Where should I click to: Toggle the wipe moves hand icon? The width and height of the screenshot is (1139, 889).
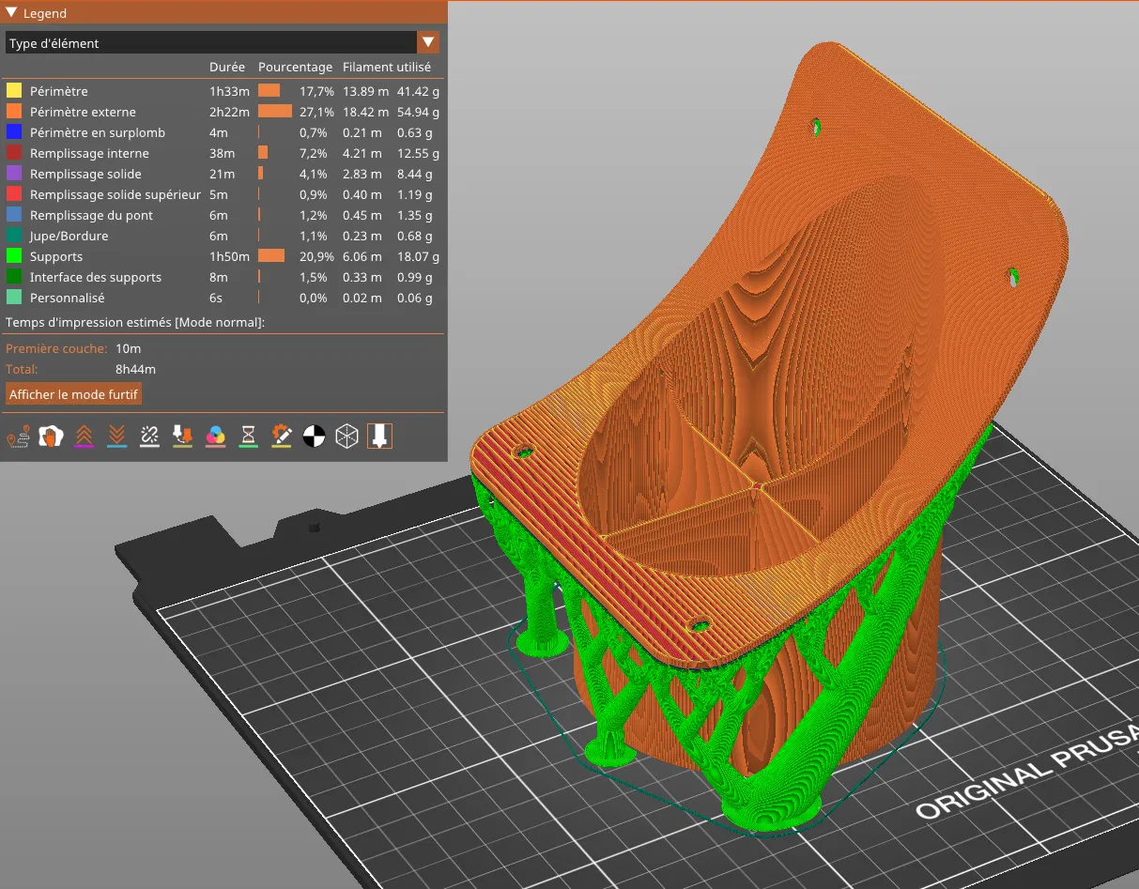point(51,437)
